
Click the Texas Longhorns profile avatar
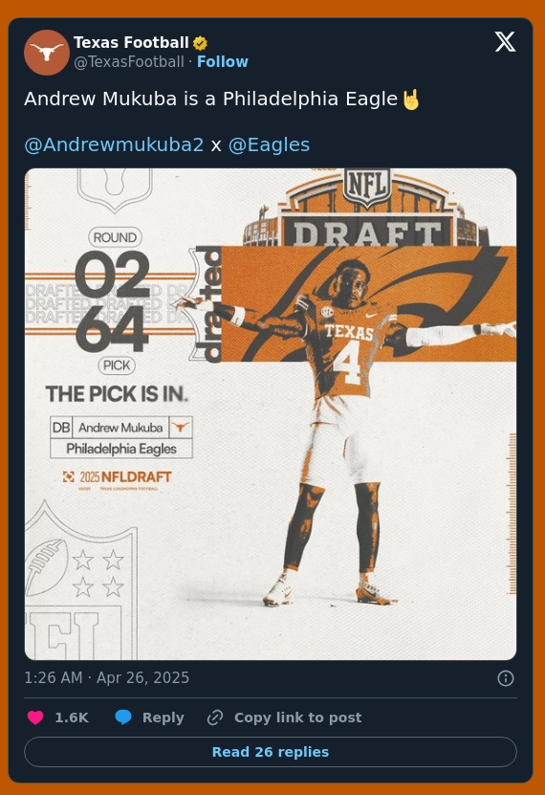point(47,53)
